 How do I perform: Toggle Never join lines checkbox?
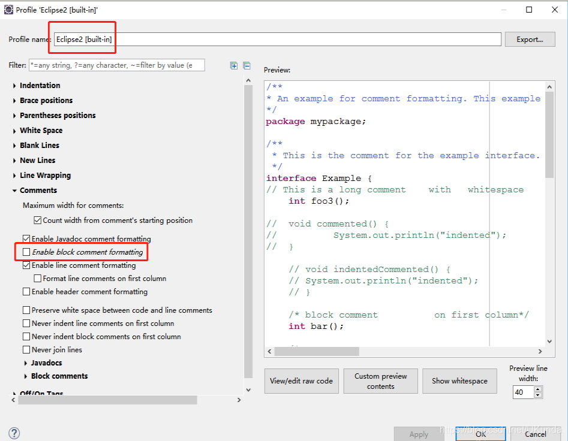pos(26,350)
